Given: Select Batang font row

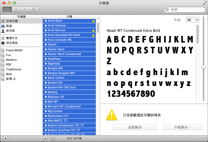Looking at the screenshot, I should [69, 92].
